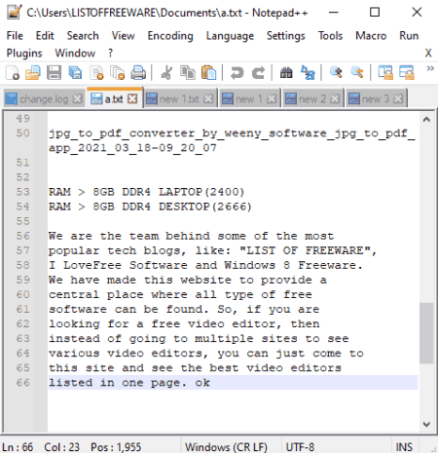Close the a.txt tab
Screen dimensions: 438x453
click(132, 98)
